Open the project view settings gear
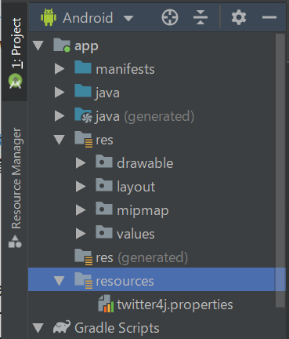Screen dimensions: 289x339 tap(239, 17)
